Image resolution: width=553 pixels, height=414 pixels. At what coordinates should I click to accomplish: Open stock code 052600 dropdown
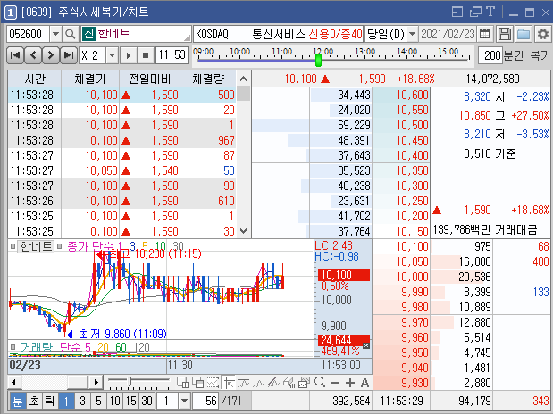[55, 35]
